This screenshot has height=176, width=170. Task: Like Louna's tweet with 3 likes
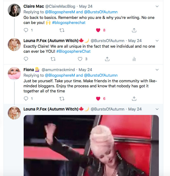80,59
